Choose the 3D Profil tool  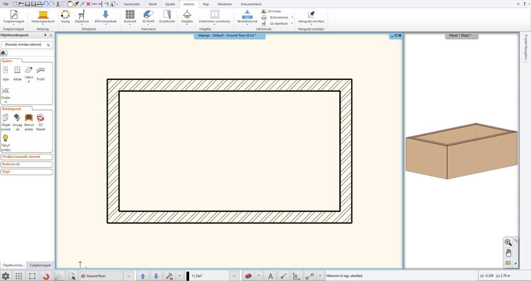point(148,17)
